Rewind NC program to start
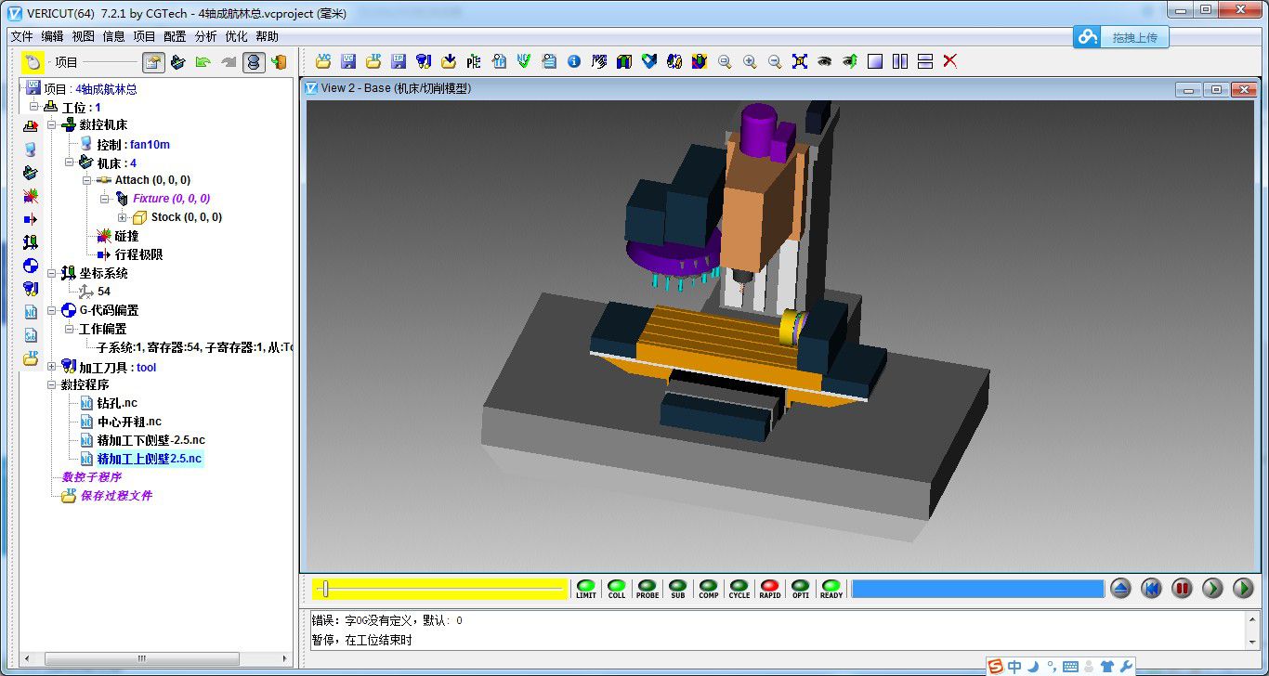 point(1152,588)
